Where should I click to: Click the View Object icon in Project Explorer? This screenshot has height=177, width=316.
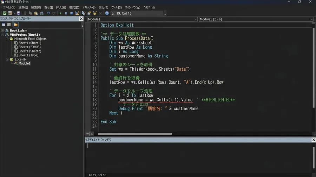(9, 25)
